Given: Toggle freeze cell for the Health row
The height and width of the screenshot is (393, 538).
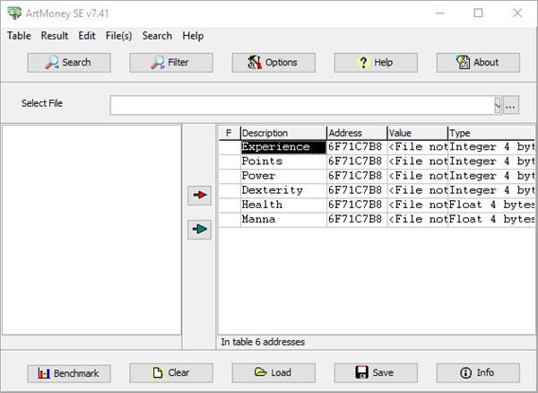Looking at the screenshot, I should (x=230, y=205).
